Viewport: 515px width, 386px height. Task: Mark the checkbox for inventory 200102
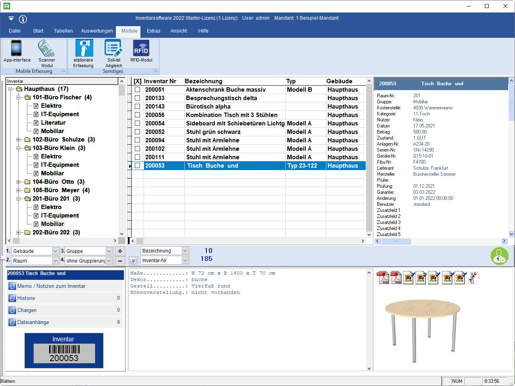point(137,149)
